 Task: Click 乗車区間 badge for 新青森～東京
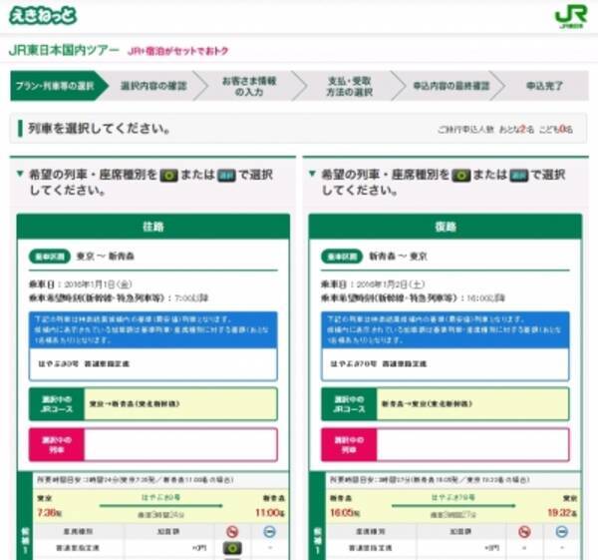pyautogui.click(x=342, y=257)
